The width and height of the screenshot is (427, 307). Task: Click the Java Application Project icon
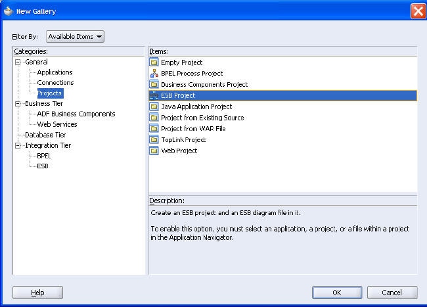pos(154,106)
